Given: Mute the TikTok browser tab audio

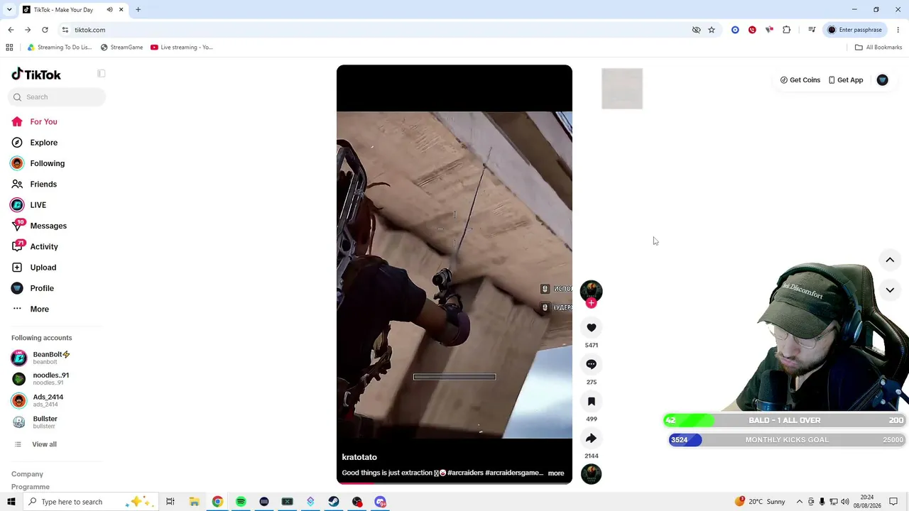Looking at the screenshot, I should click(109, 10).
